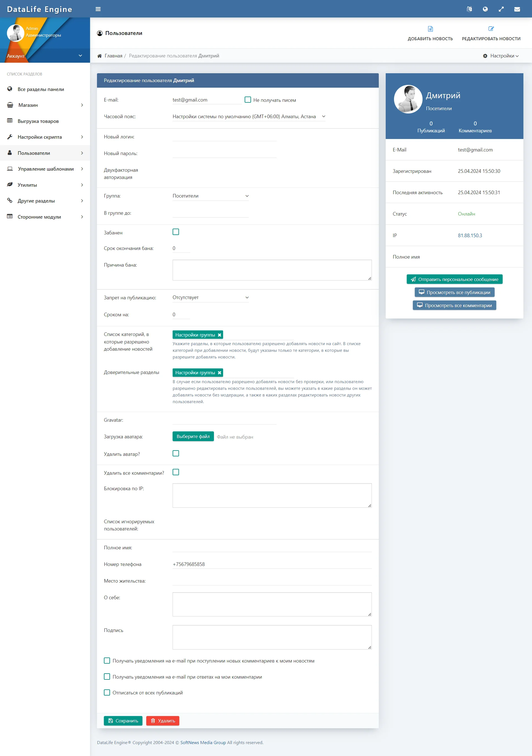Open the globe site icon in header
532x756 pixels.
(x=485, y=9)
